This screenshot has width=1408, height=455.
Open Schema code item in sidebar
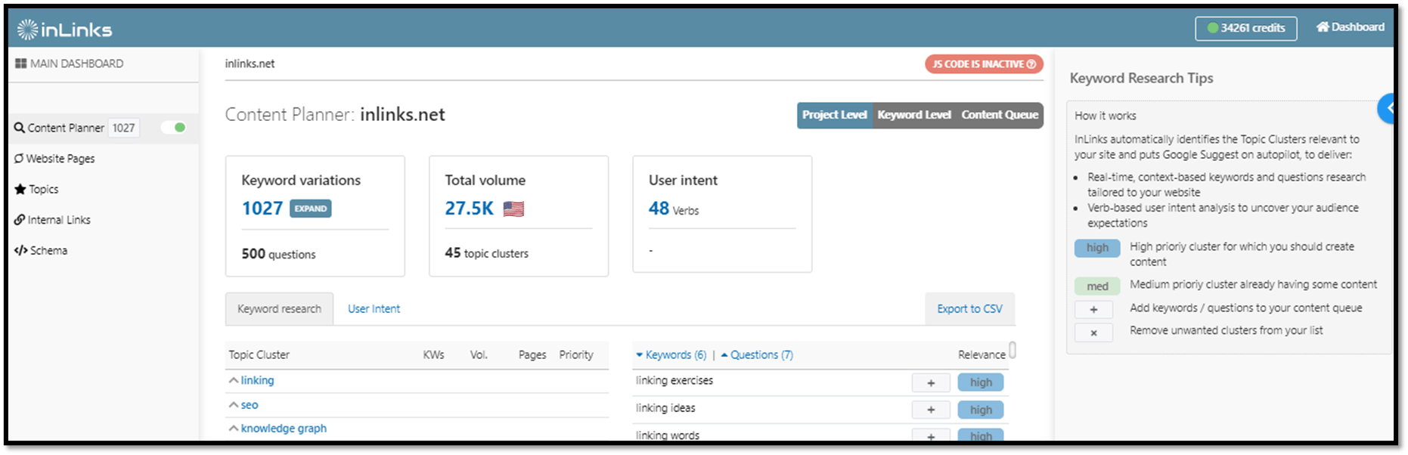tap(41, 250)
